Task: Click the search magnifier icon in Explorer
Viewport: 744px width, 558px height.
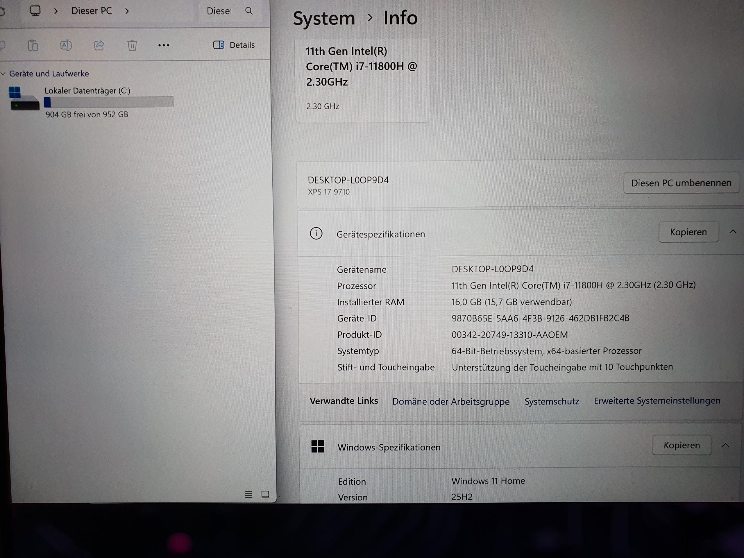Action: [249, 11]
